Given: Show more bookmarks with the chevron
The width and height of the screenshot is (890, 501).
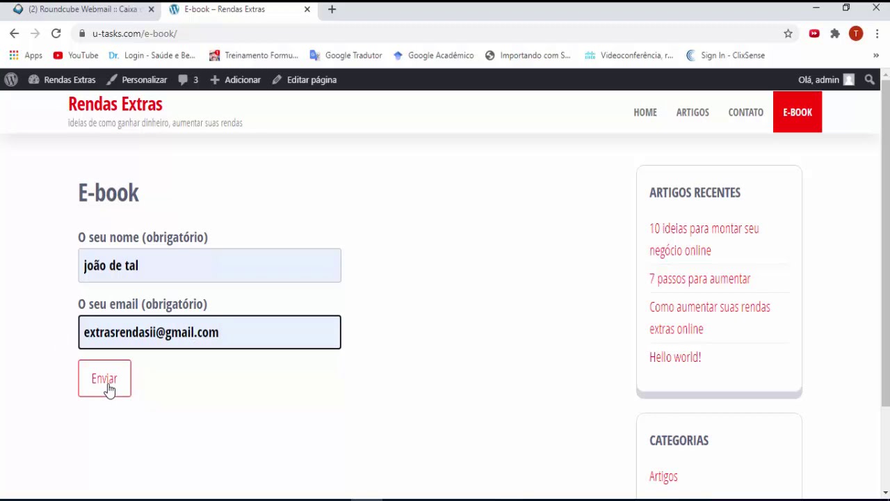Looking at the screenshot, I should coord(876,56).
